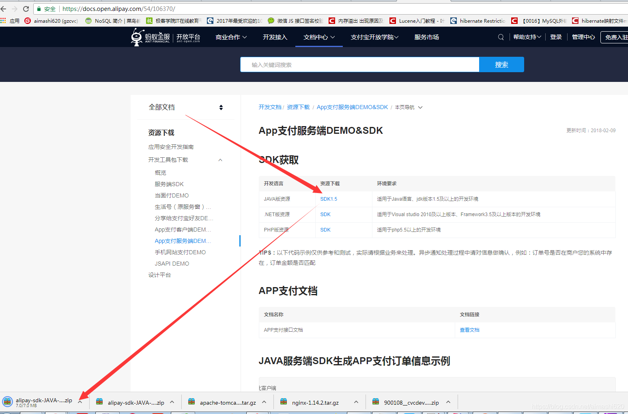The width and height of the screenshot is (628, 414).
Task: Open 应用安全开发指南 in sidebar
Action: 171,147
